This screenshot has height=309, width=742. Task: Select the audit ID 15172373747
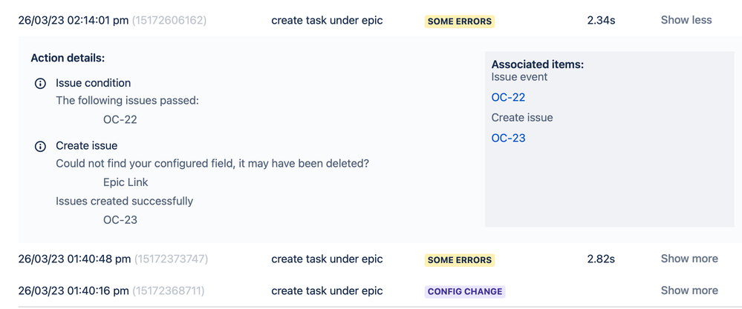(x=171, y=259)
